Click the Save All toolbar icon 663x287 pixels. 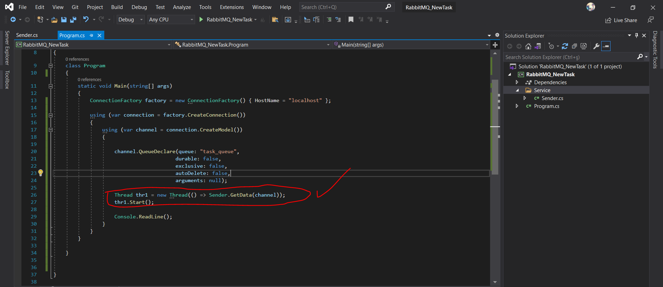point(73,20)
